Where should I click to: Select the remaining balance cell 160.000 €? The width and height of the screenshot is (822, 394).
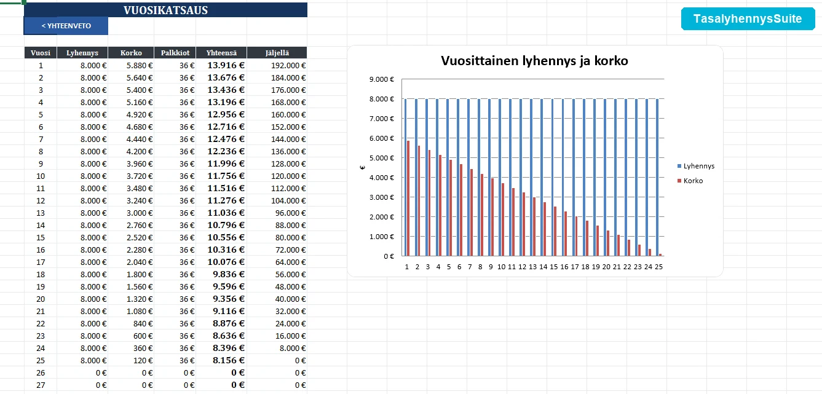(x=277, y=114)
